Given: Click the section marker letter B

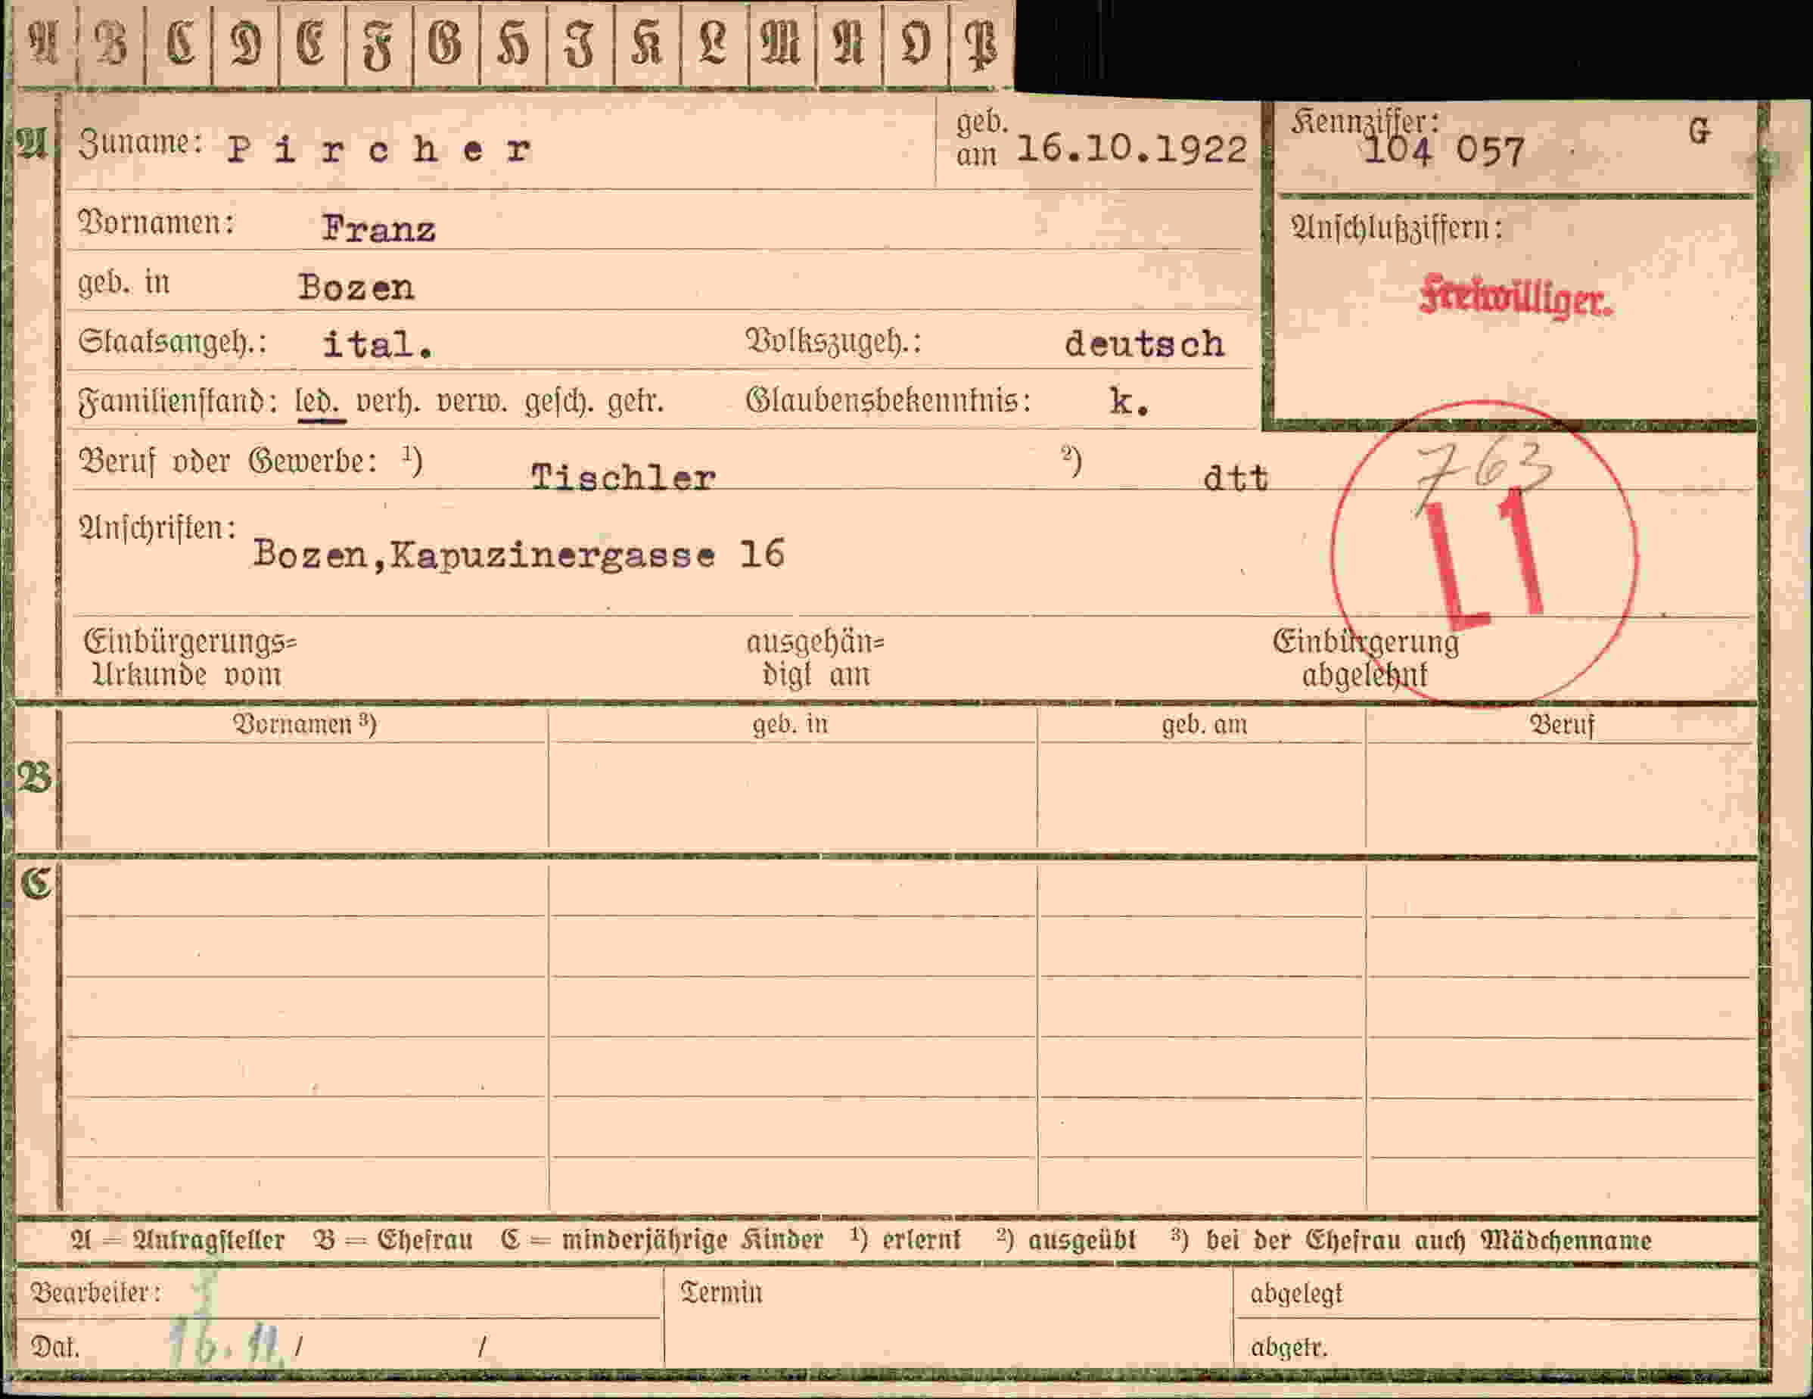Looking at the screenshot, I should [x=34, y=778].
